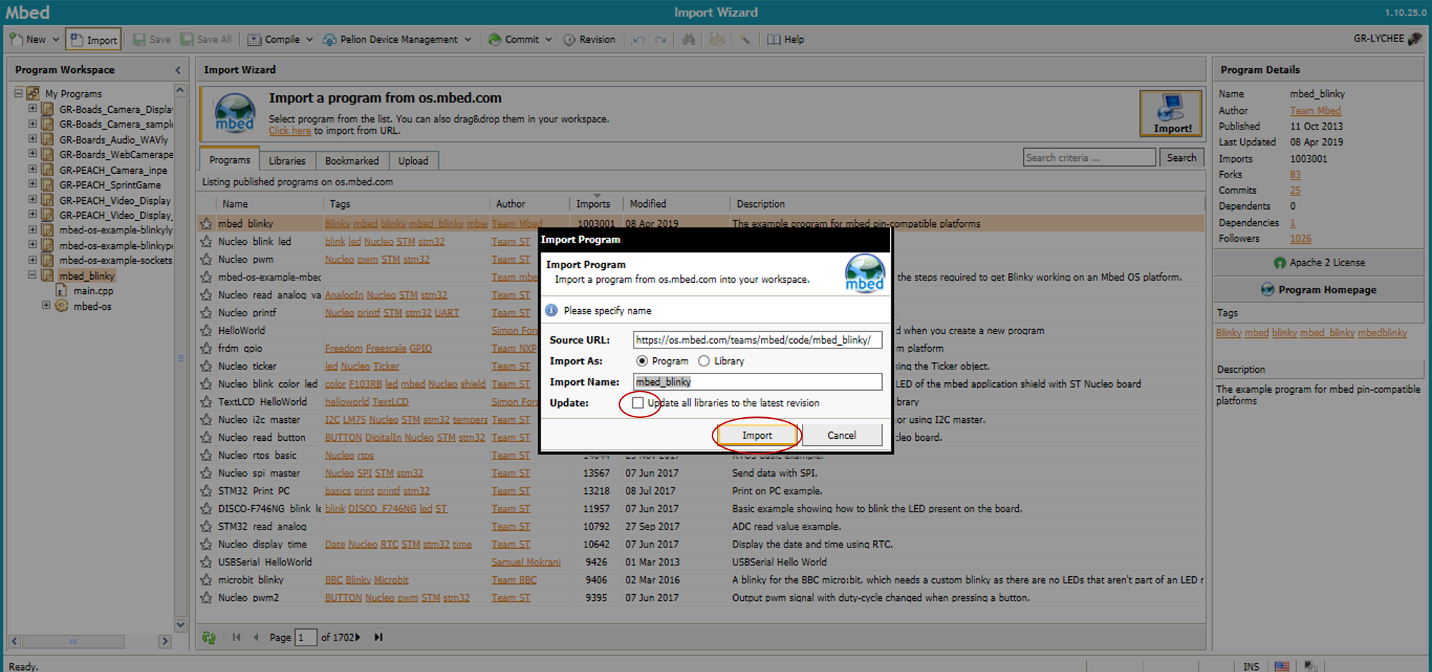Select the Program radio button
The height and width of the screenshot is (672, 1432).
[642, 361]
